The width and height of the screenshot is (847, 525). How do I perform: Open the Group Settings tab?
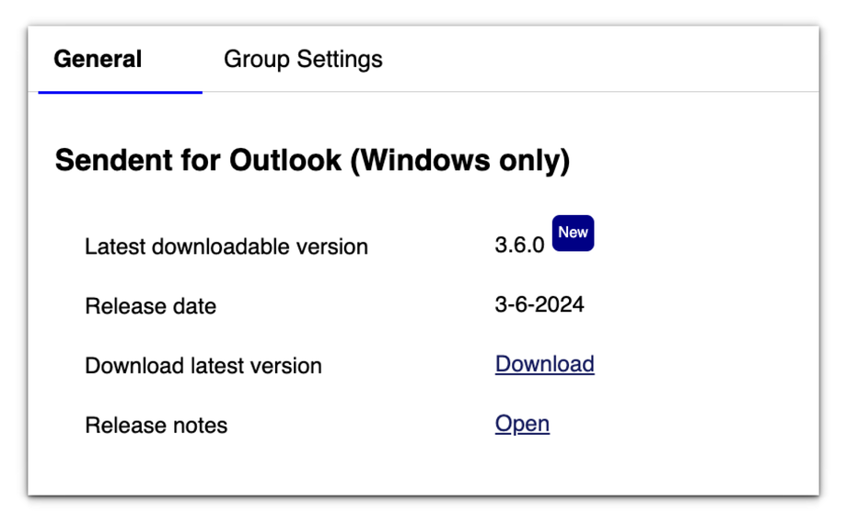tap(303, 60)
